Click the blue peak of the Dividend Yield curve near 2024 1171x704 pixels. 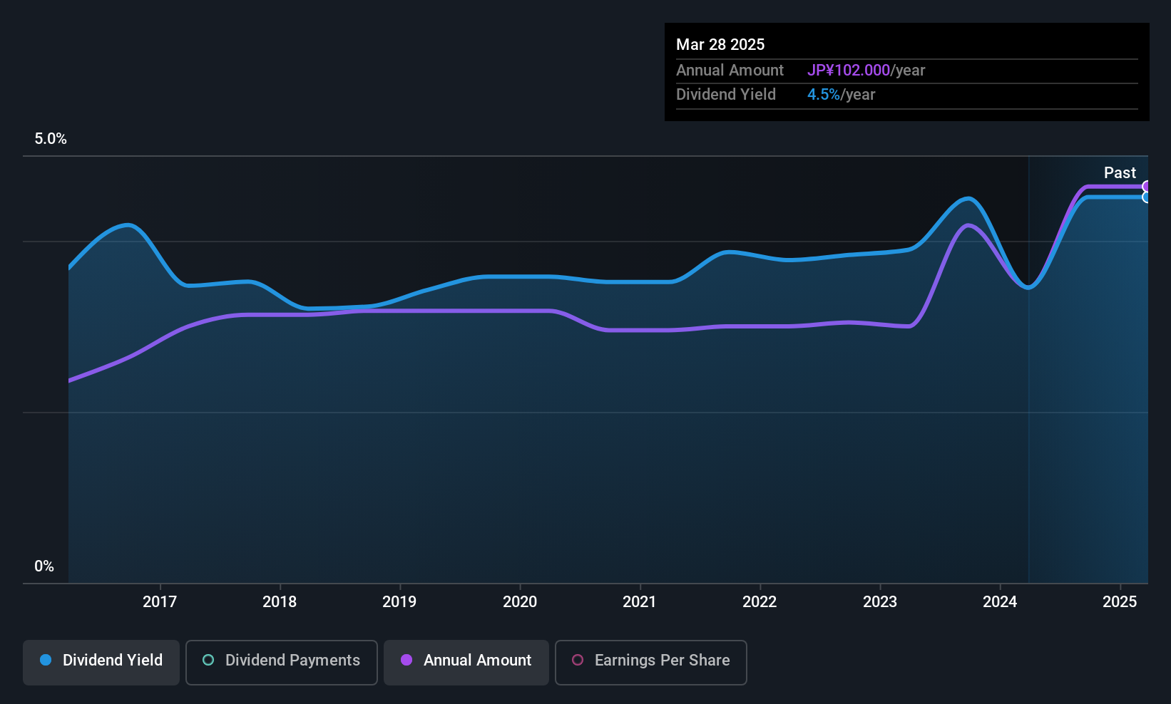[968, 200]
